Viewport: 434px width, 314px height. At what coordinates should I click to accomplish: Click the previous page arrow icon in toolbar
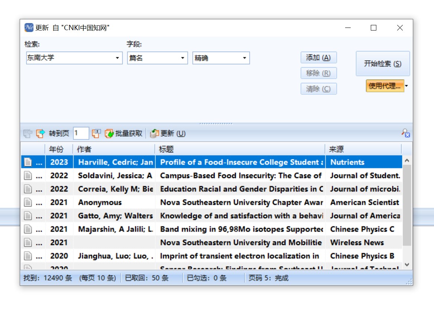[28, 134]
